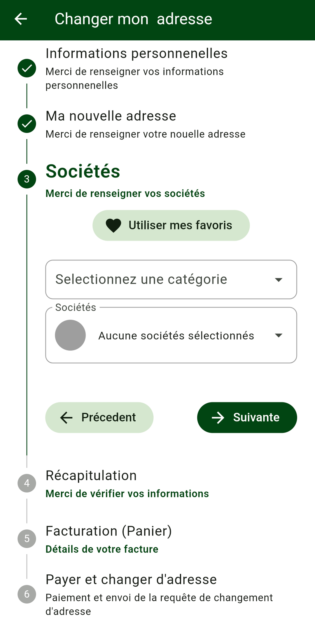315x641 pixels.
Task: Continue with the Suivante button
Action: click(x=247, y=417)
